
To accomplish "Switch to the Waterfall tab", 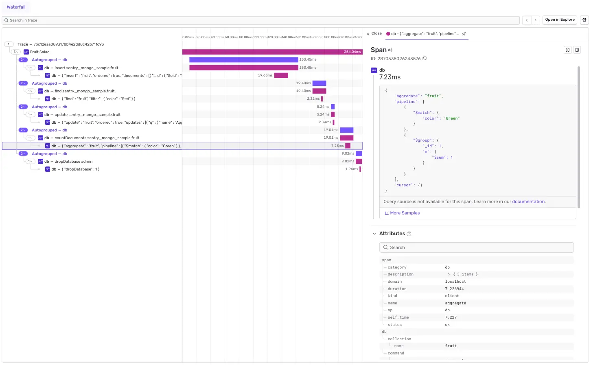I will (16, 7).
